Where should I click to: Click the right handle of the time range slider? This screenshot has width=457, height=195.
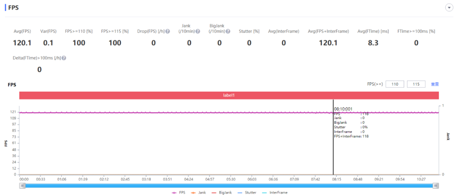(436, 186)
